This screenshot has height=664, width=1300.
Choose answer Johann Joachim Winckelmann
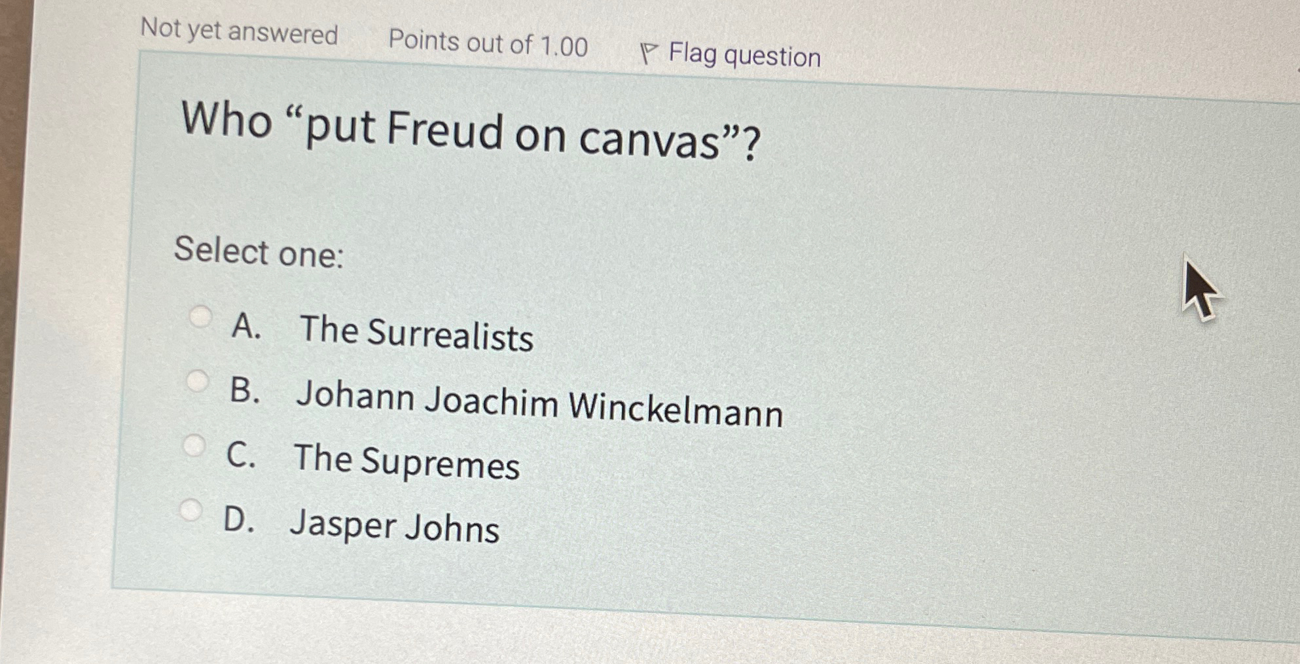(x=540, y=403)
